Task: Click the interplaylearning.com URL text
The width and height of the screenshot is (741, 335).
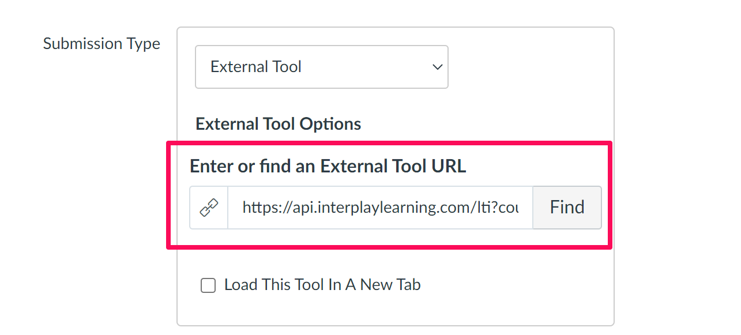Action: [x=380, y=208]
